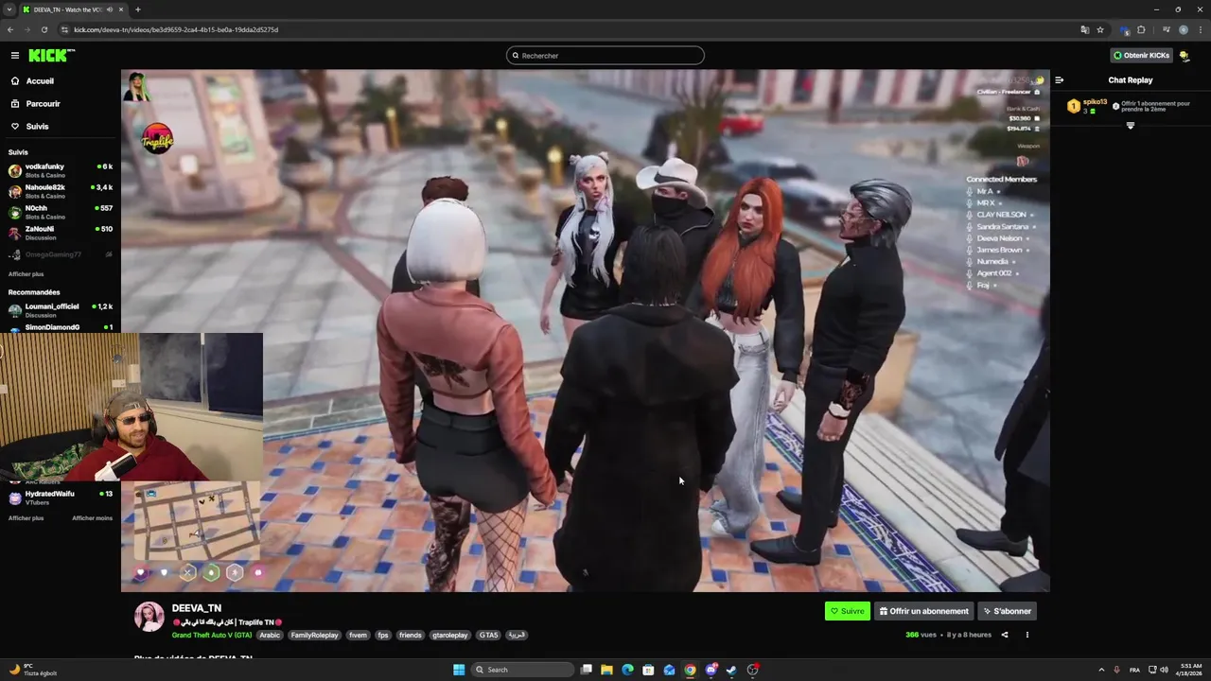Open spiko13 top gifter entry

(x=1087, y=106)
